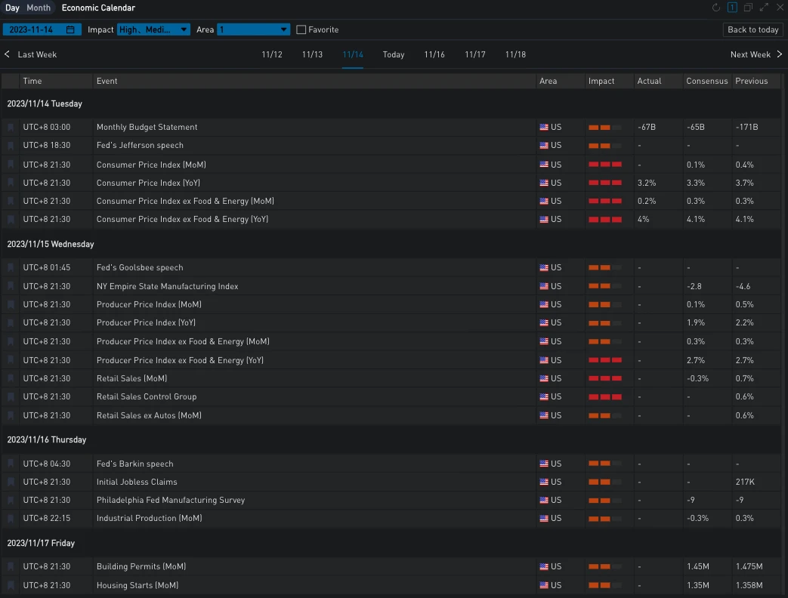Image resolution: width=788 pixels, height=598 pixels.
Task: Open the calendar picker icon in date field
Action: coord(70,29)
